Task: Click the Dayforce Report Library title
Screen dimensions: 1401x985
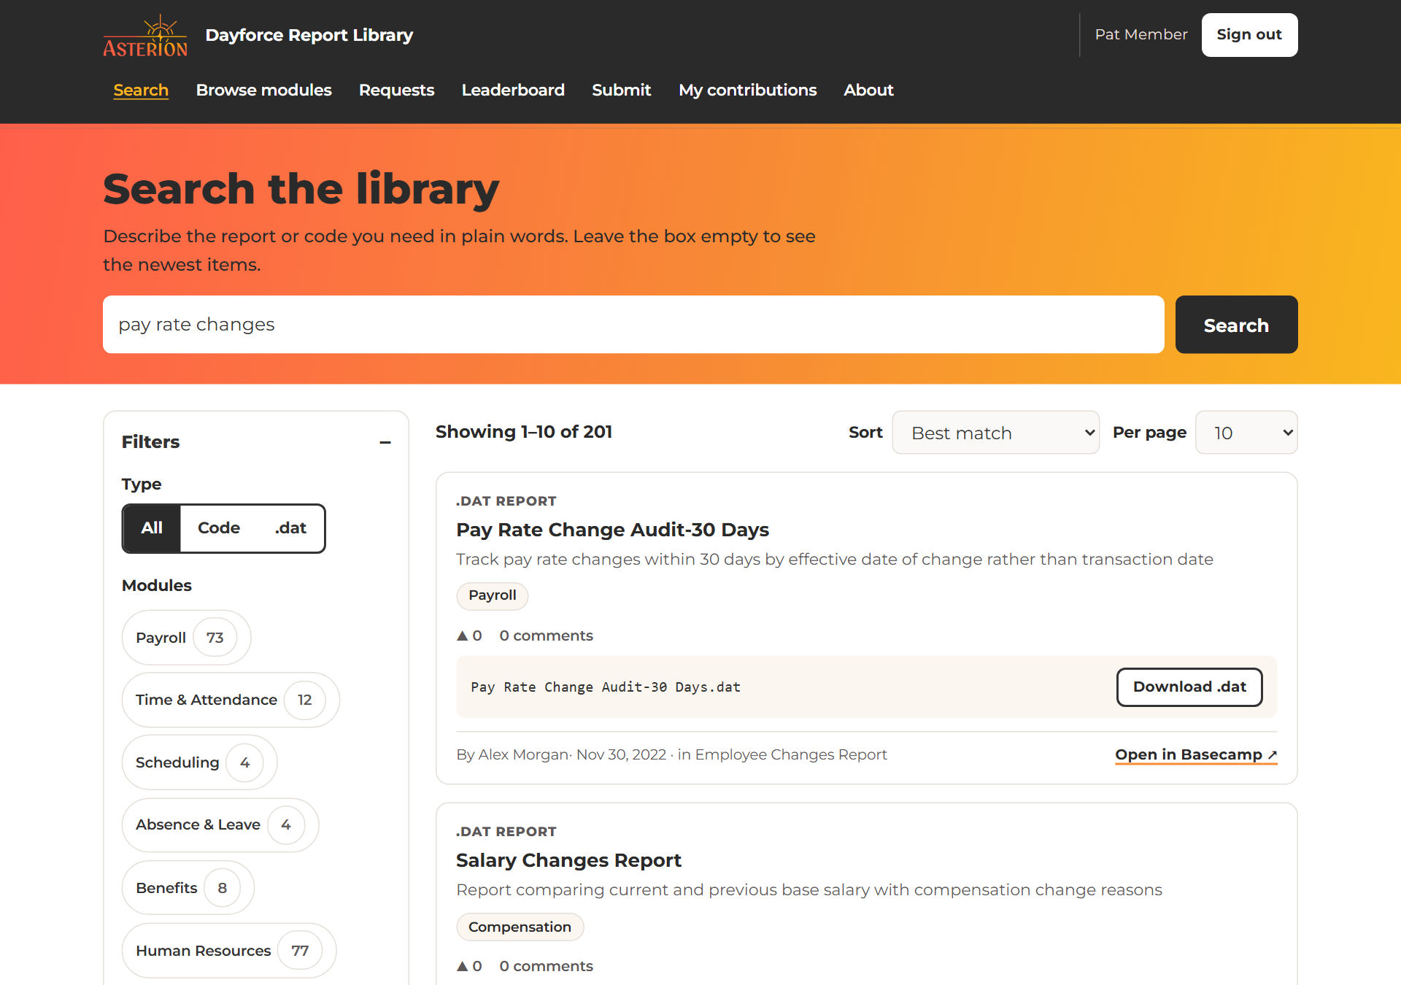Action: click(x=309, y=35)
